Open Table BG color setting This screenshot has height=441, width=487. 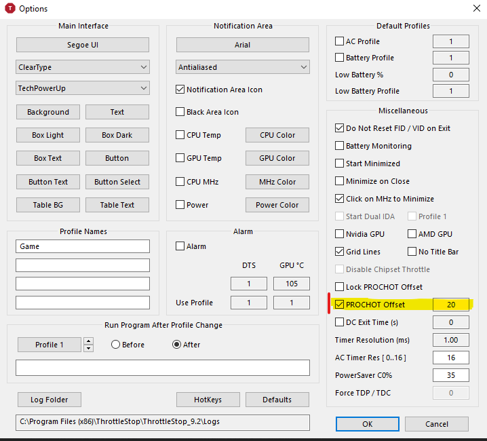pyautogui.click(x=48, y=205)
